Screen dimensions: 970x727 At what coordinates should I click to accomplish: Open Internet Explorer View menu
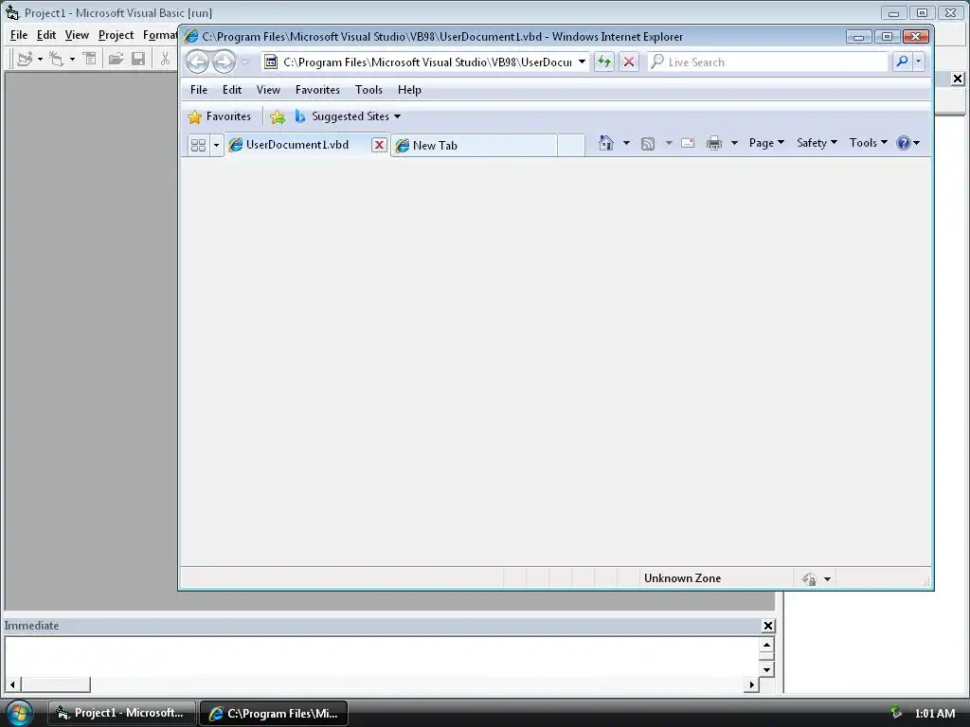pyautogui.click(x=268, y=90)
